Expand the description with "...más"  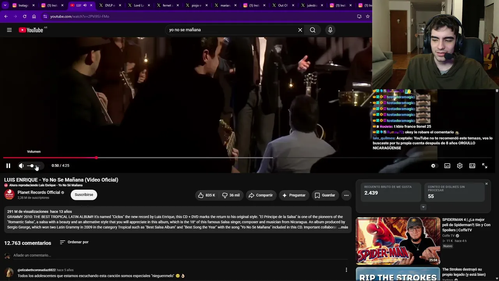[x=343, y=227]
